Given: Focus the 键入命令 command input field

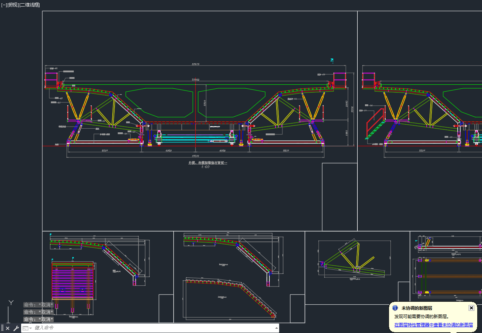Looking at the screenshot, I should click(x=153, y=328).
